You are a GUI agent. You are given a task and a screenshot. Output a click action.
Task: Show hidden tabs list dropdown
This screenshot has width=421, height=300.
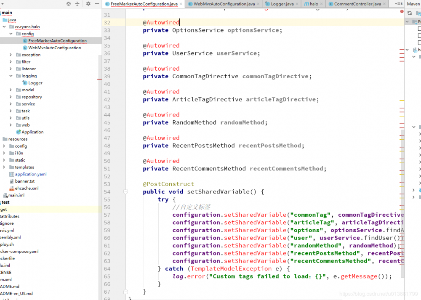click(x=399, y=4)
